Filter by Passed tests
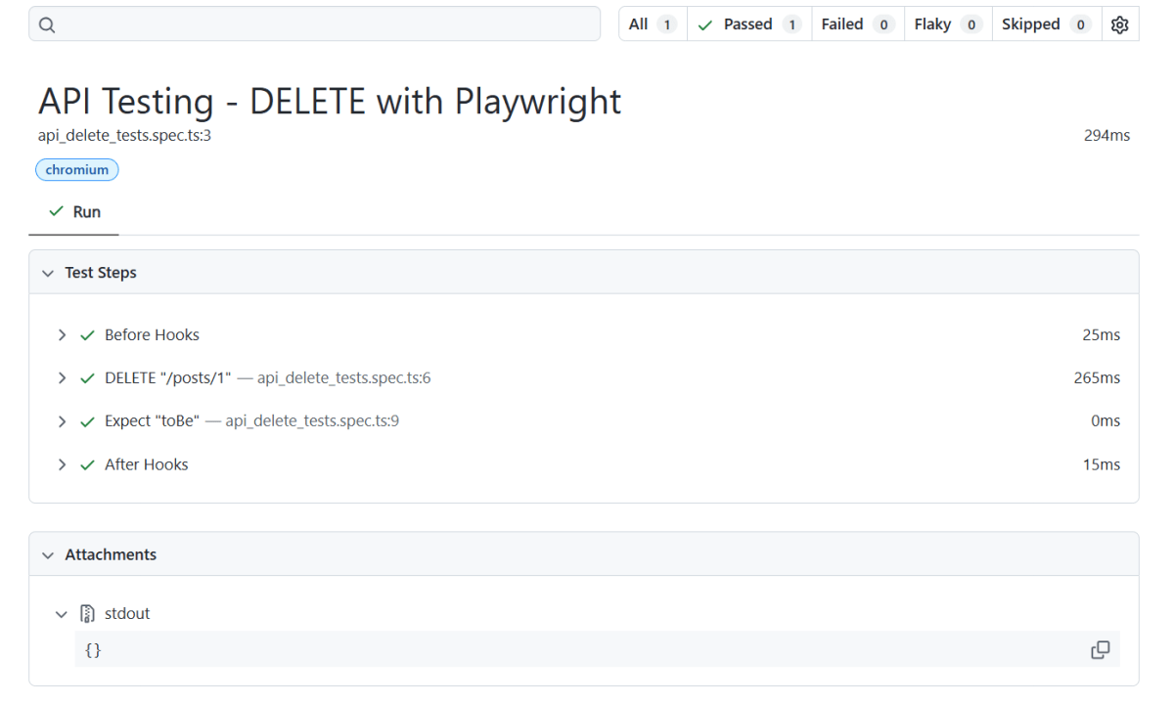The image size is (1174, 704). [x=749, y=24]
